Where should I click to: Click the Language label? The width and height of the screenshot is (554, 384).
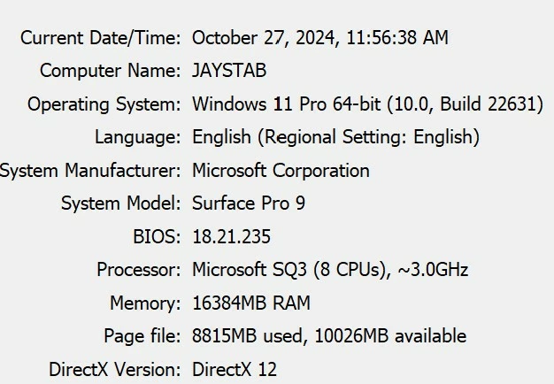[138, 137]
